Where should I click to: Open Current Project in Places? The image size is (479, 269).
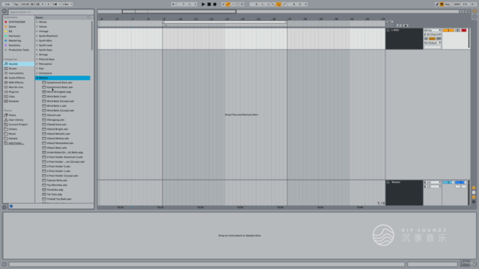[18, 125]
